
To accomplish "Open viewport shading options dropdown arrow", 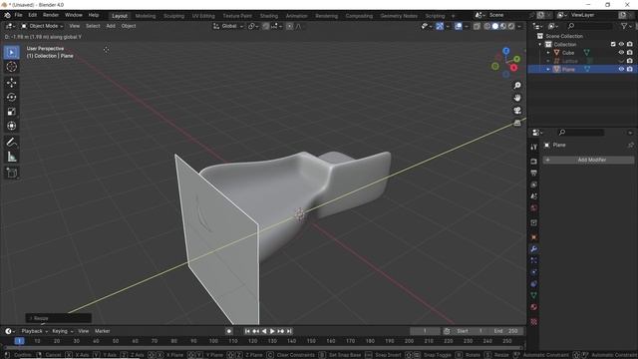I will 519,26.
